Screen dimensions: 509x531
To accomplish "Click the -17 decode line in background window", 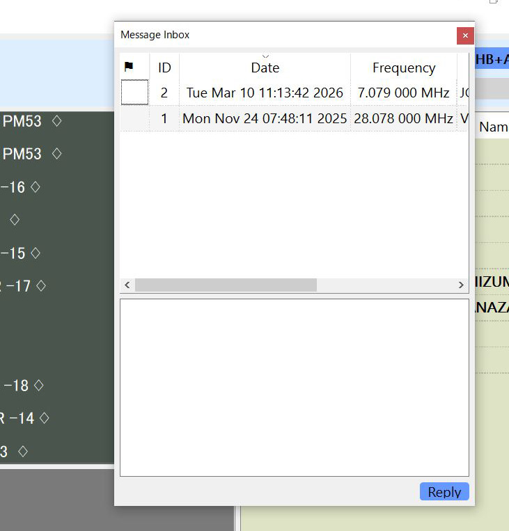I will 23,286.
